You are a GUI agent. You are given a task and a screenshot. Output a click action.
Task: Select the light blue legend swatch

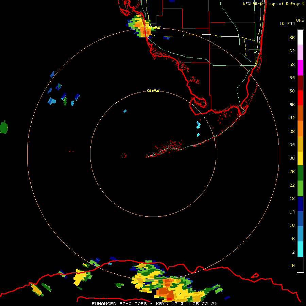[300, 234]
